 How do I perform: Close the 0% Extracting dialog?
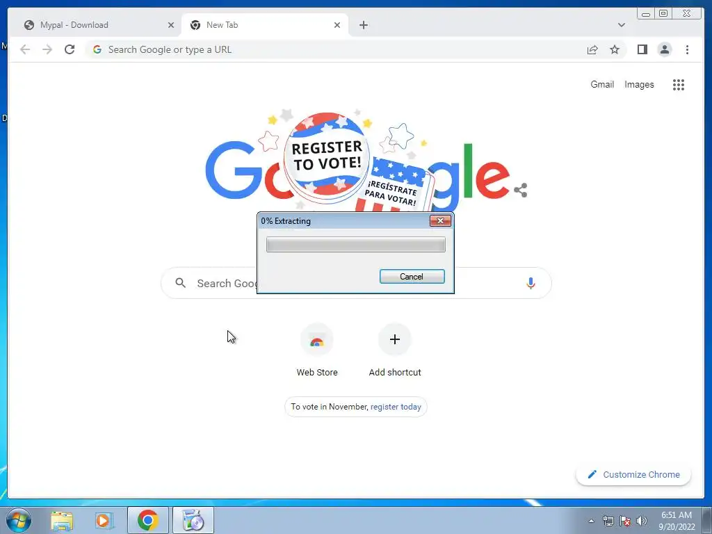pos(440,220)
